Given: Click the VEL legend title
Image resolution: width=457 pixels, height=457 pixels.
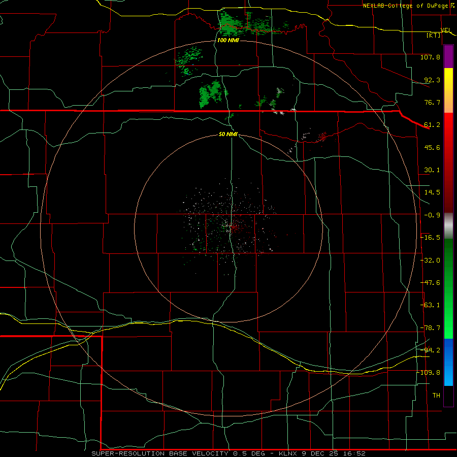Looking at the screenshot, I should (x=446, y=30).
